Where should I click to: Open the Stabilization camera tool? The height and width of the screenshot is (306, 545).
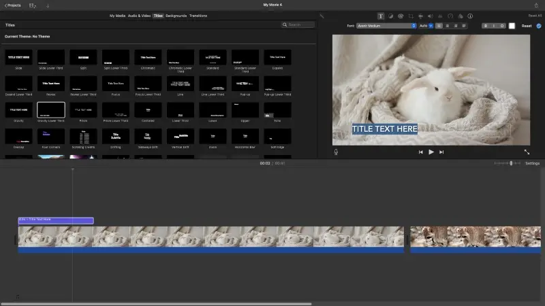(420, 16)
